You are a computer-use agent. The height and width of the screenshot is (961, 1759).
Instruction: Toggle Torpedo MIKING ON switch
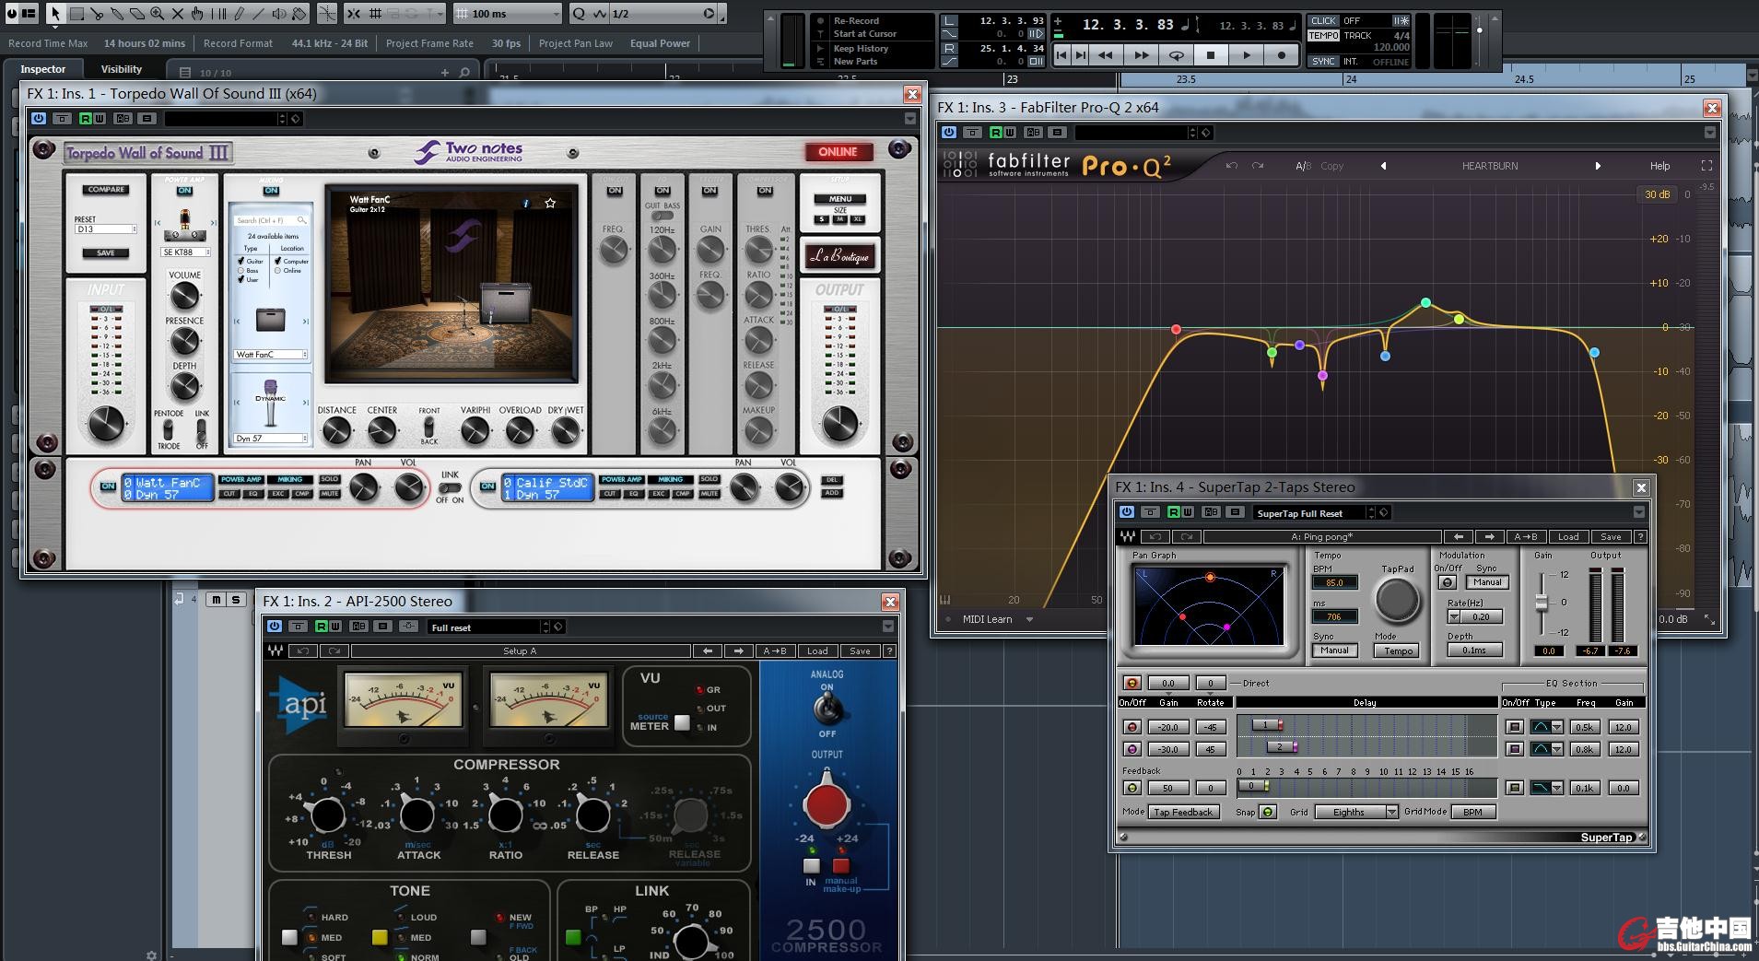point(271,191)
